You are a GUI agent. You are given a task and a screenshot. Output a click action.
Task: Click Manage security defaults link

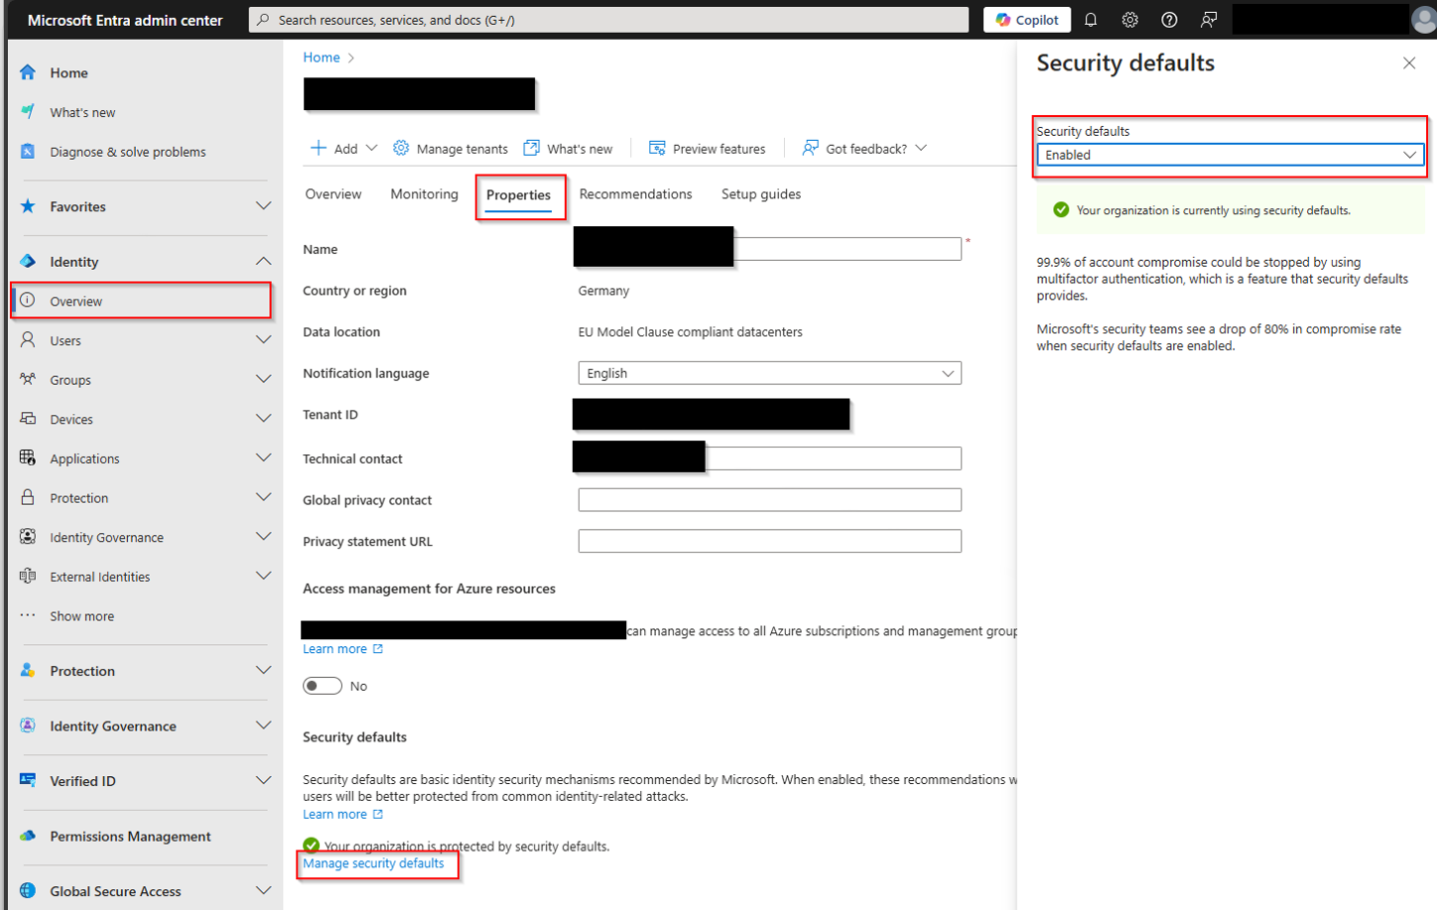pyautogui.click(x=373, y=863)
